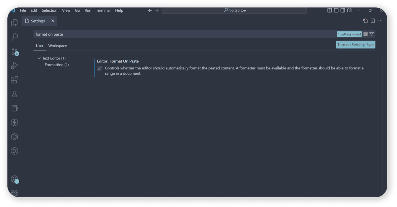Clear the settings search input icon
The height and width of the screenshot is (207, 397).
(366, 34)
